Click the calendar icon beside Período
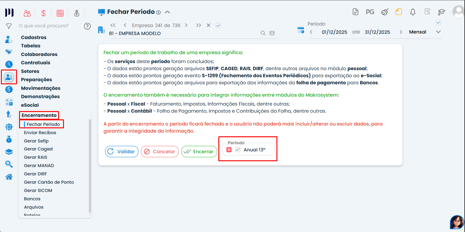 [301, 30]
